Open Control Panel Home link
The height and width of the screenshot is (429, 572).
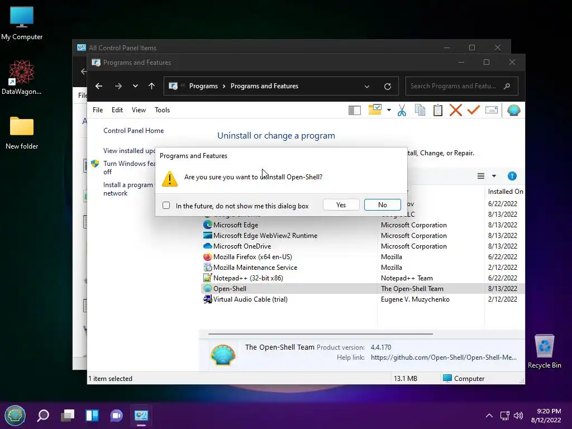134,131
